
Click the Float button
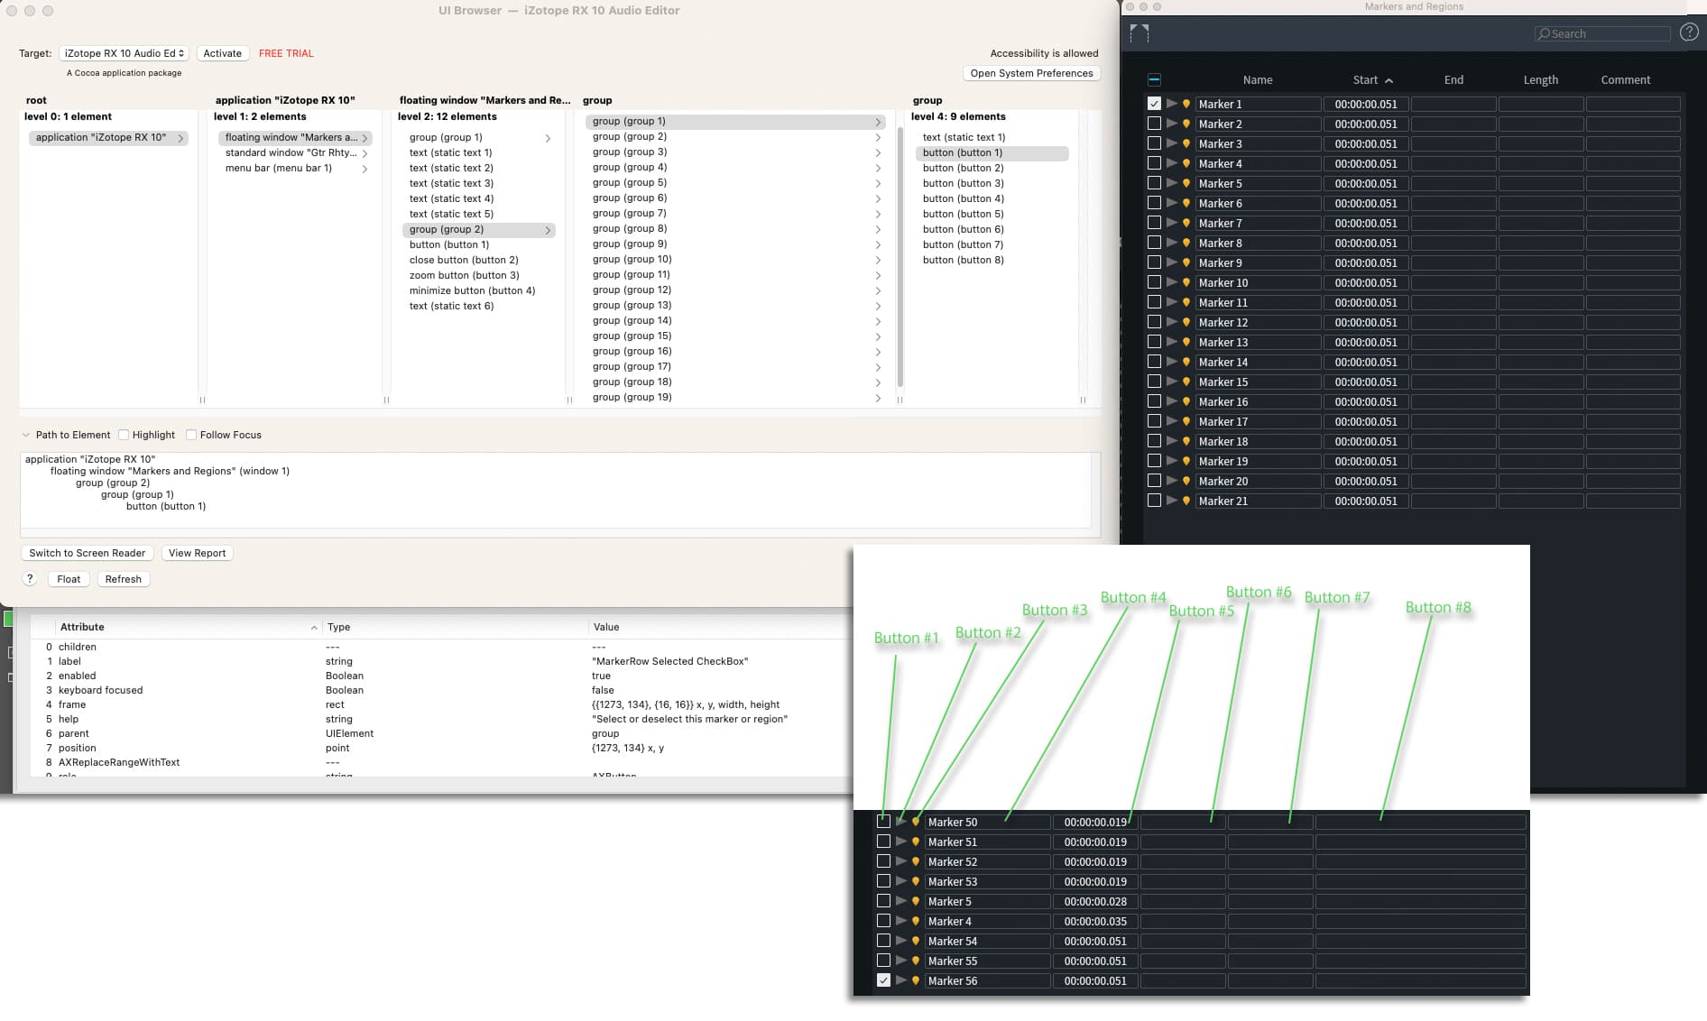(69, 579)
